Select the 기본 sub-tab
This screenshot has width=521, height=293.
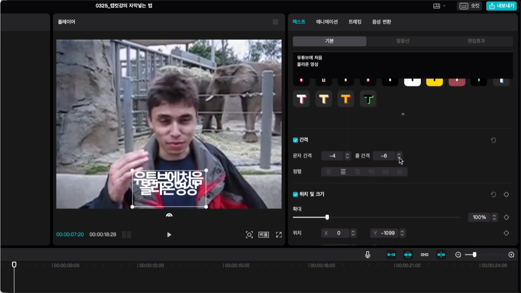(329, 41)
